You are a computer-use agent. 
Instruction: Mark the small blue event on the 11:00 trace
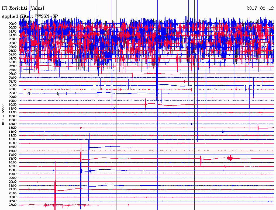[x=114, y=108]
